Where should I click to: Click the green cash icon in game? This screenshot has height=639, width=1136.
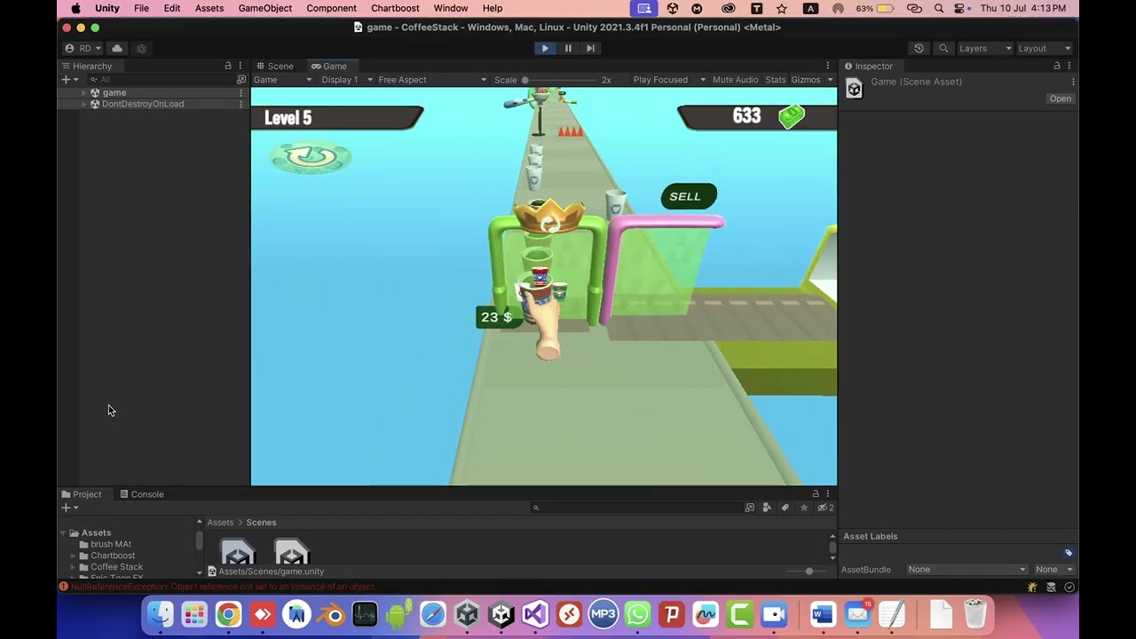pyautogui.click(x=792, y=116)
